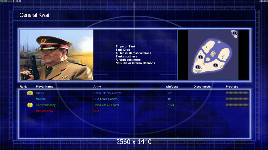The height and width of the screenshot is (150, 268).
Task: Click the General Kwai portrait image
Action: (x=57, y=55)
